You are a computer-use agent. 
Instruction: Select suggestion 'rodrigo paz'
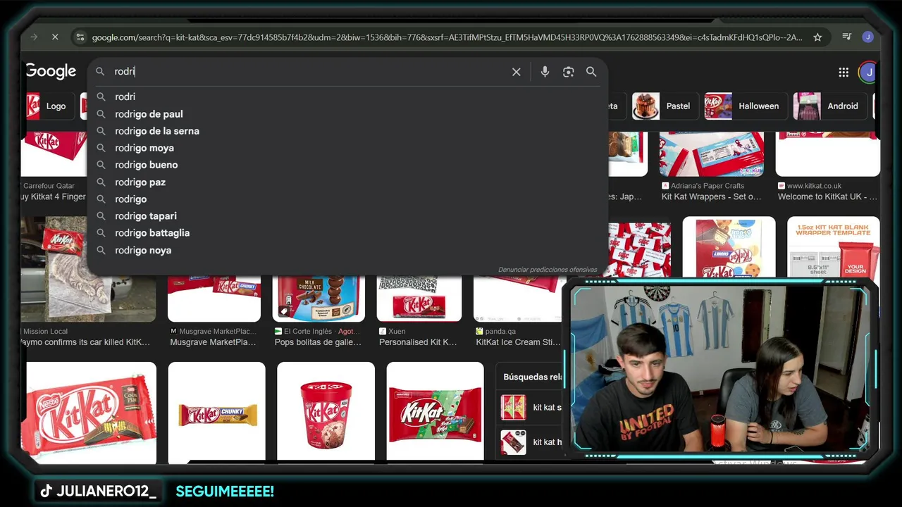click(347, 182)
